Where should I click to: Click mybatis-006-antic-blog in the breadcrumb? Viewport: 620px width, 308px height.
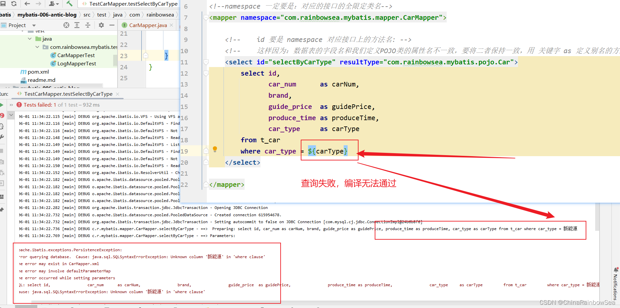pos(47,15)
